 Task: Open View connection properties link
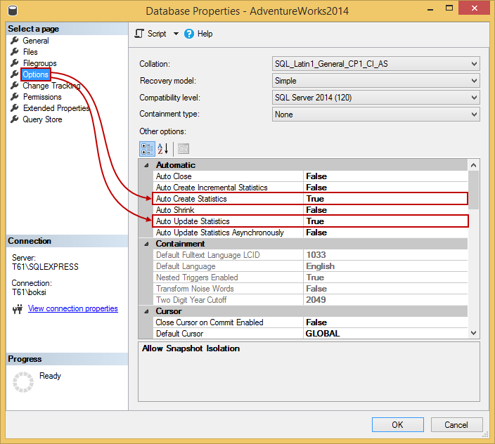pyautogui.click(x=73, y=308)
